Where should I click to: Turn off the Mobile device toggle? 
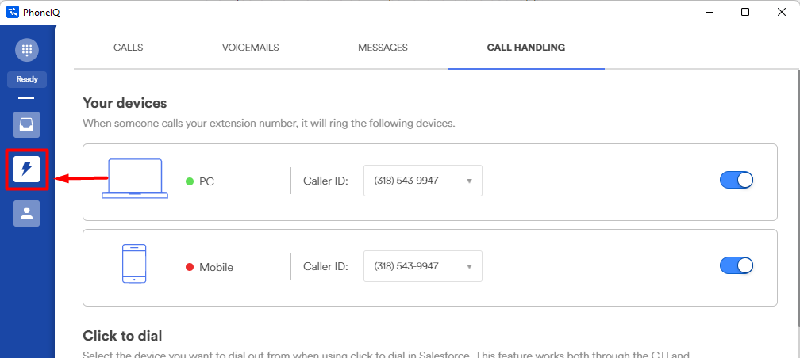pyautogui.click(x=736, y=265)
